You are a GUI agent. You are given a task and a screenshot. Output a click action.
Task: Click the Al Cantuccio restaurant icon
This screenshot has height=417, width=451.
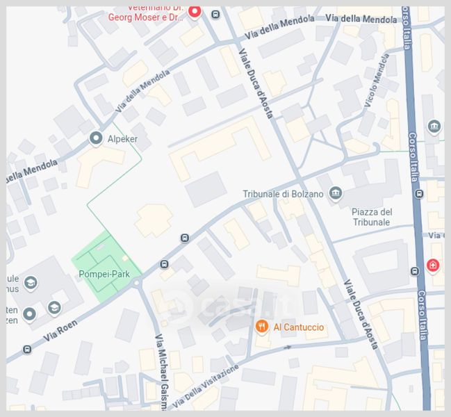262,327
